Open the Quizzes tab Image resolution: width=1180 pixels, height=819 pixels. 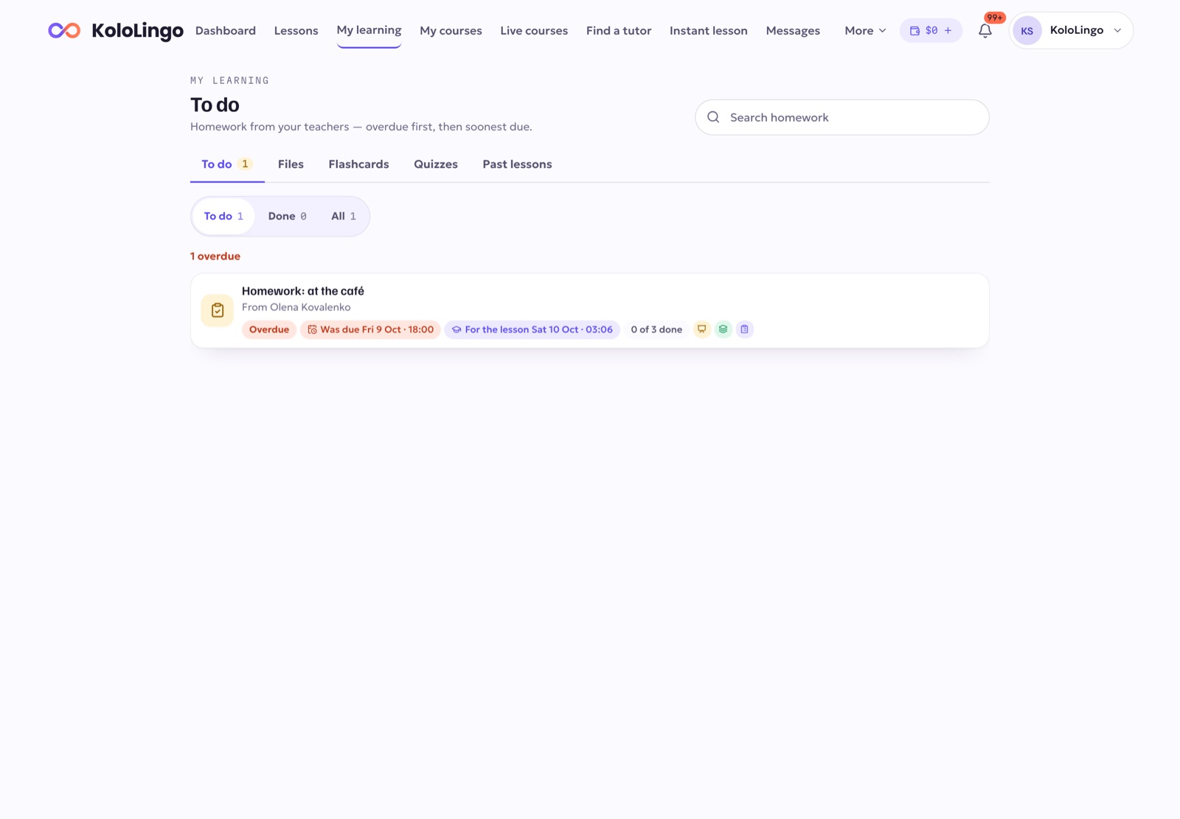point(436,164)
